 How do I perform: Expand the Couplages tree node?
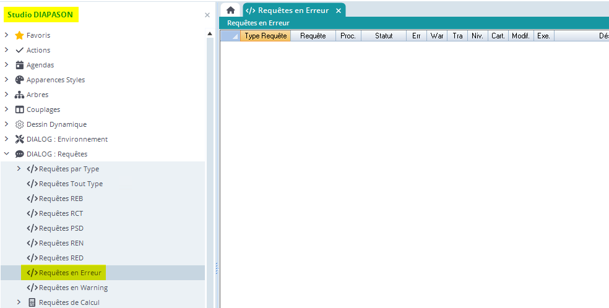6,109
